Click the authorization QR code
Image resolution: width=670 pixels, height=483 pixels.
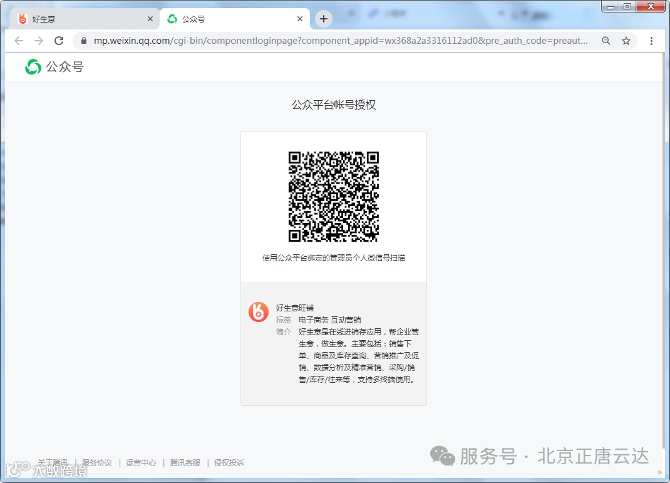tap(333, 197)
